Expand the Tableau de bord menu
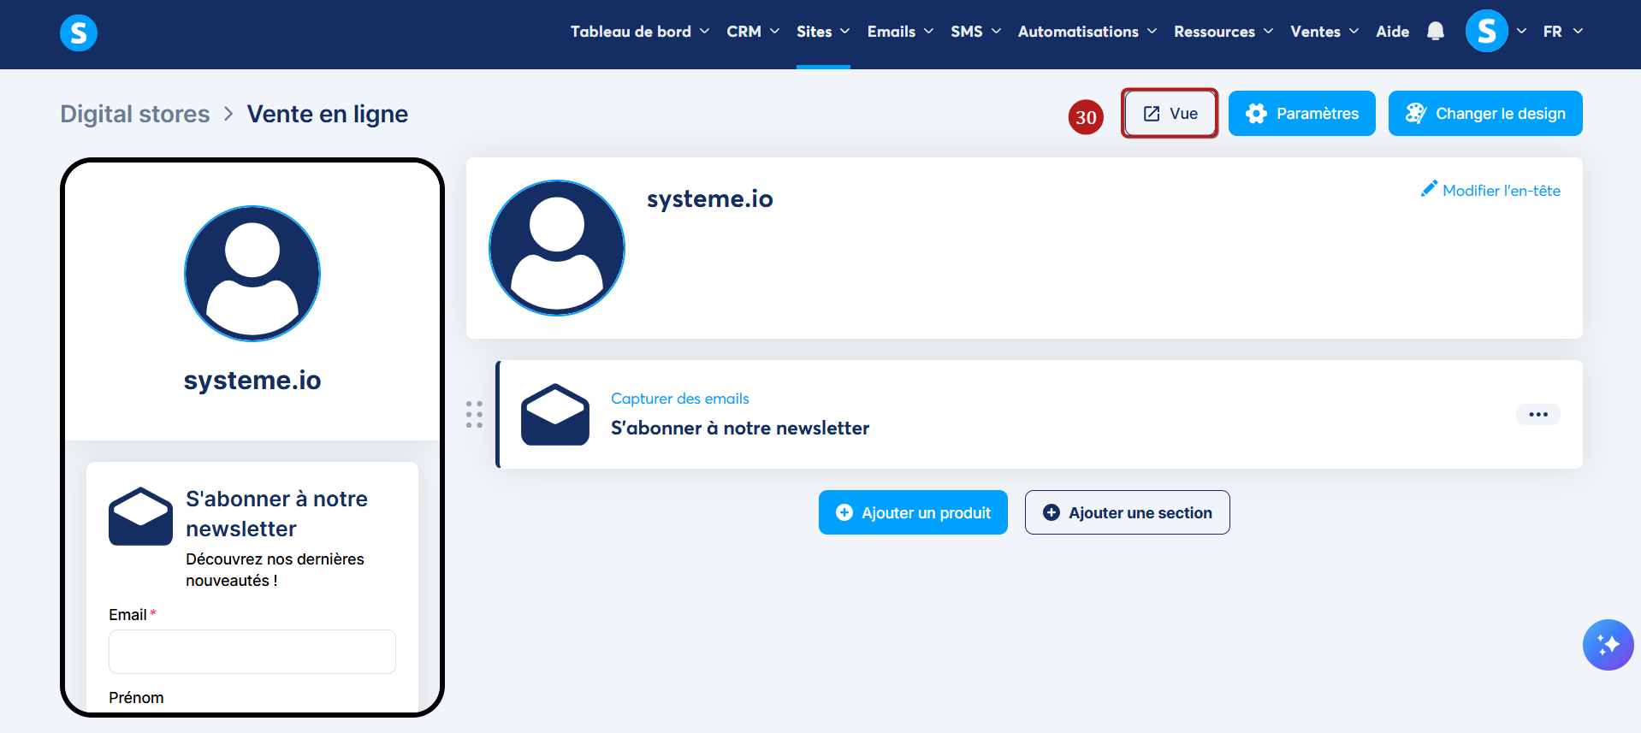Screen dimensions: 1641x733 click(x=640, y=32)
